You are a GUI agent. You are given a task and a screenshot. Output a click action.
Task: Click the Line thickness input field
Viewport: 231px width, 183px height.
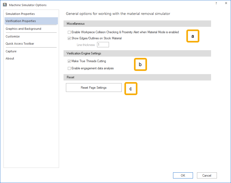pyautogui.click(x=103, y=45)
